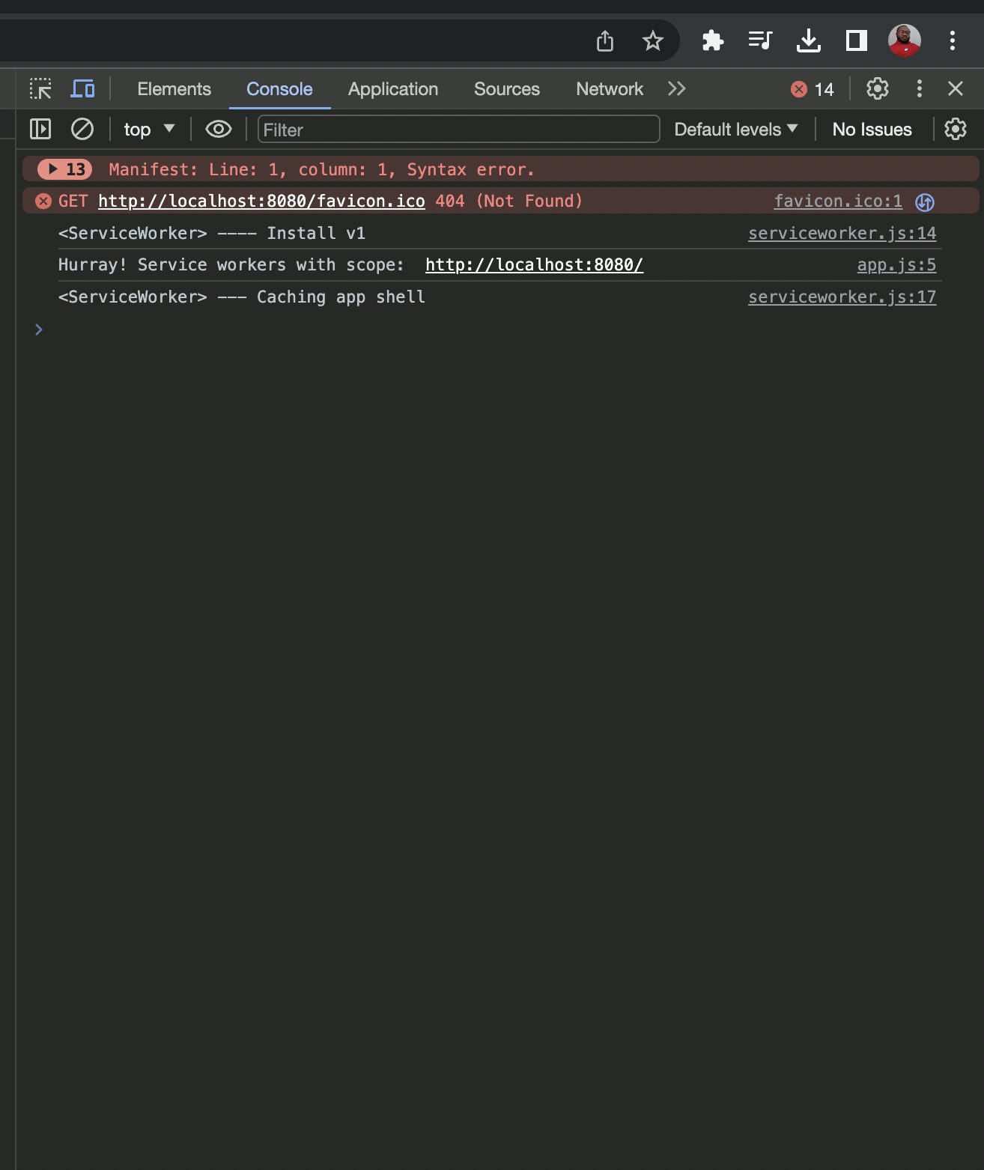Open the clear console icon
The image size is (984, 1170).
[82, 129]
